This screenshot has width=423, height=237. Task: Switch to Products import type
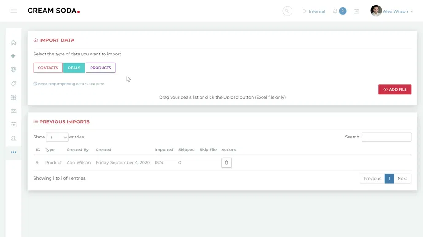[100, 68]
